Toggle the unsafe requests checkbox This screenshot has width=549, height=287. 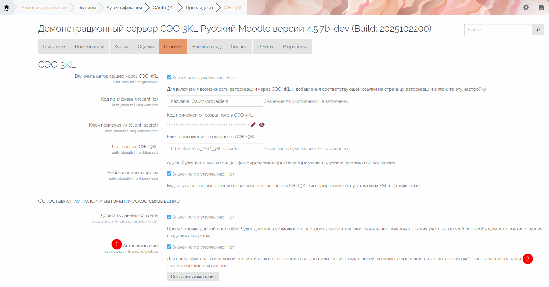pyautogui.click(x=169, y=174)
